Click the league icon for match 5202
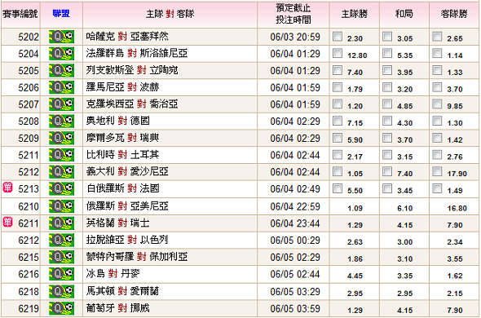 tap(61, 37)
